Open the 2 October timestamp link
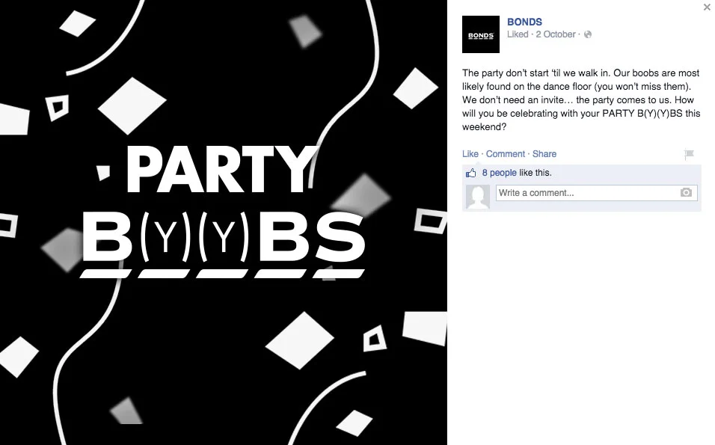715x445 pixels. pyautogui.click(x=556, y=34)
